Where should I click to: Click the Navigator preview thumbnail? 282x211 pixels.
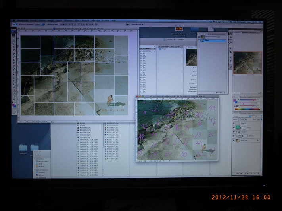tap(247, 63)
